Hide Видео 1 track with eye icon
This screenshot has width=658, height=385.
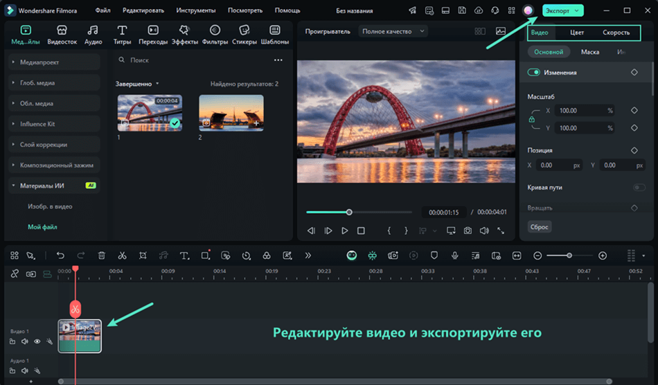(37, 341)
